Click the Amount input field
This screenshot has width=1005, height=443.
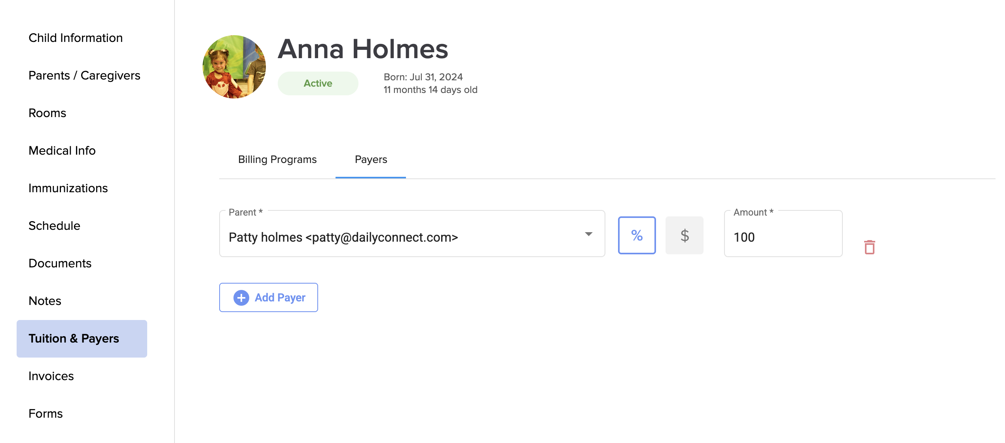(x=783, y=237)
